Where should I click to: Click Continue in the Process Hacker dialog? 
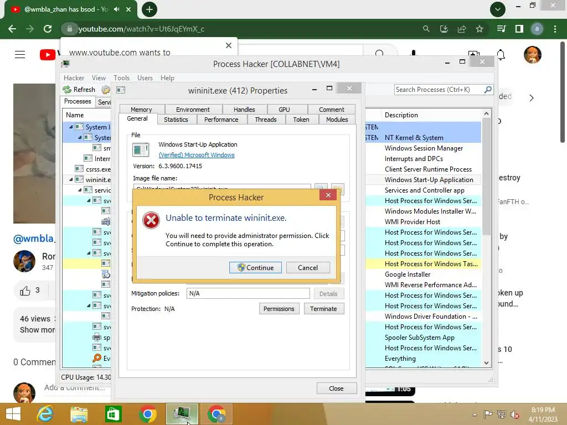pyautogui.click(x=255, y=267)
